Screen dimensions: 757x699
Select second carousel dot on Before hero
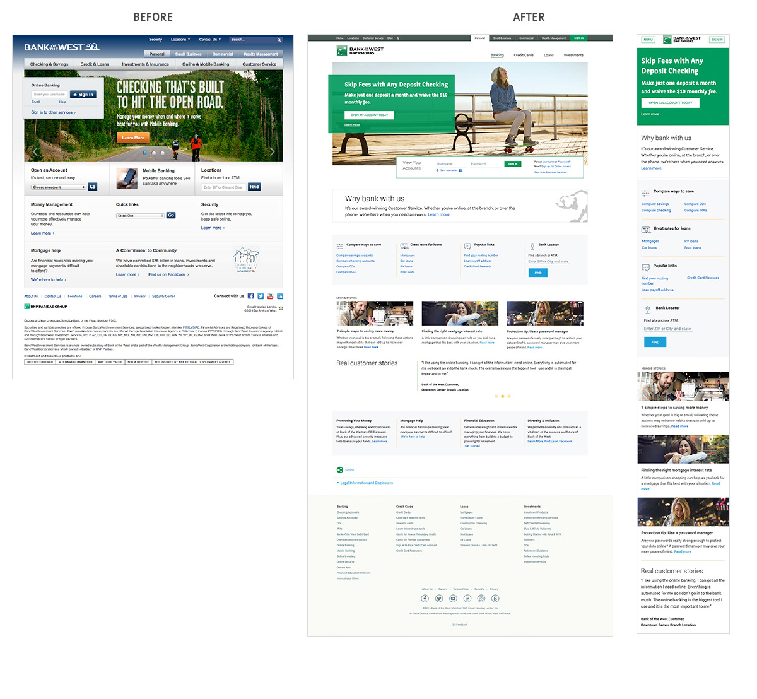154,153
